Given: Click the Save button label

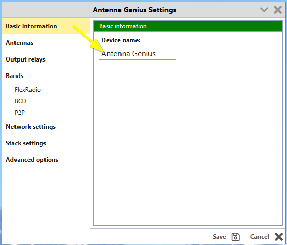Looking at the screenshot, I should [x=219, y=237].
